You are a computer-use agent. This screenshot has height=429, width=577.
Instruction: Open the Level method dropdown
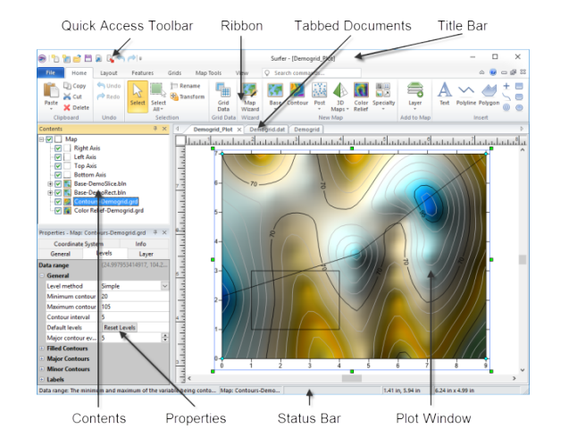pyautogui.click(x=165, y=286)
